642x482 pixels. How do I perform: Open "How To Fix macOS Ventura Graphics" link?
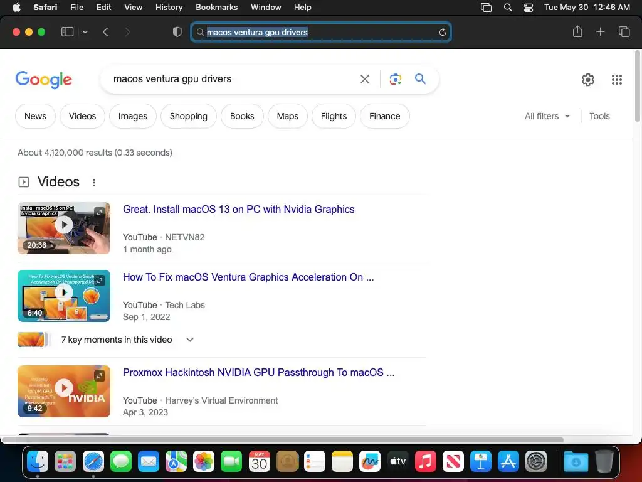point(248,277)
